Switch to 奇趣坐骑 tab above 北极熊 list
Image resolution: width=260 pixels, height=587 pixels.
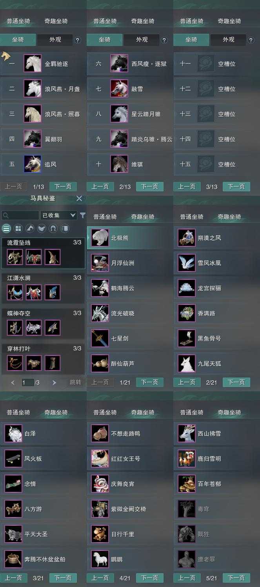point(143,216)
